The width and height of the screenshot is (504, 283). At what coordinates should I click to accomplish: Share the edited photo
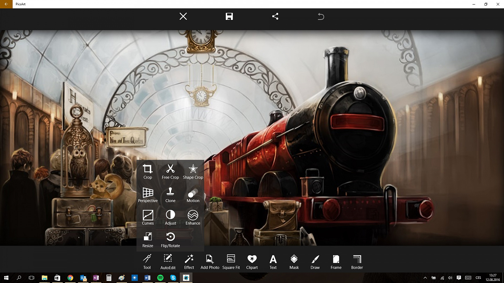[x=275, y=16]
